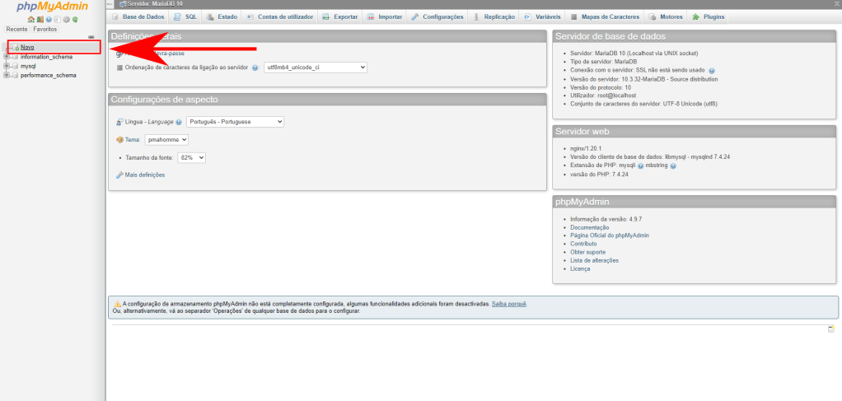
Task: Click the link chain icon in sidebar
Action: pos(91,37)
